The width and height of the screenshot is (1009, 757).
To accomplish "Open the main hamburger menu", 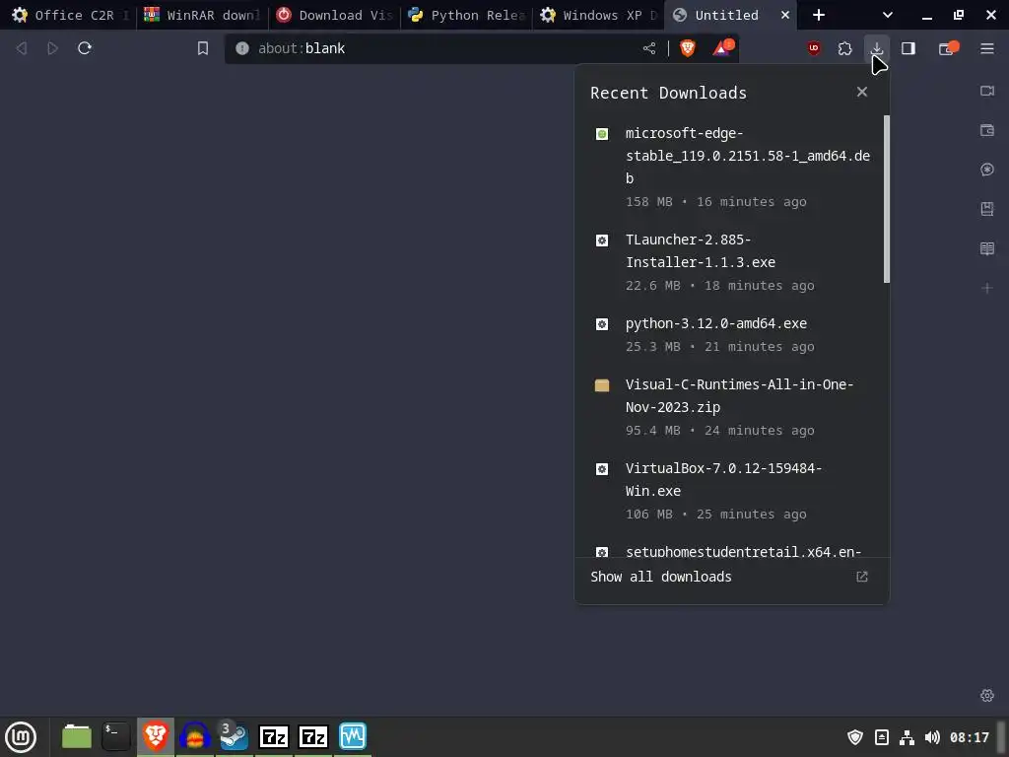I will point(987,48).
